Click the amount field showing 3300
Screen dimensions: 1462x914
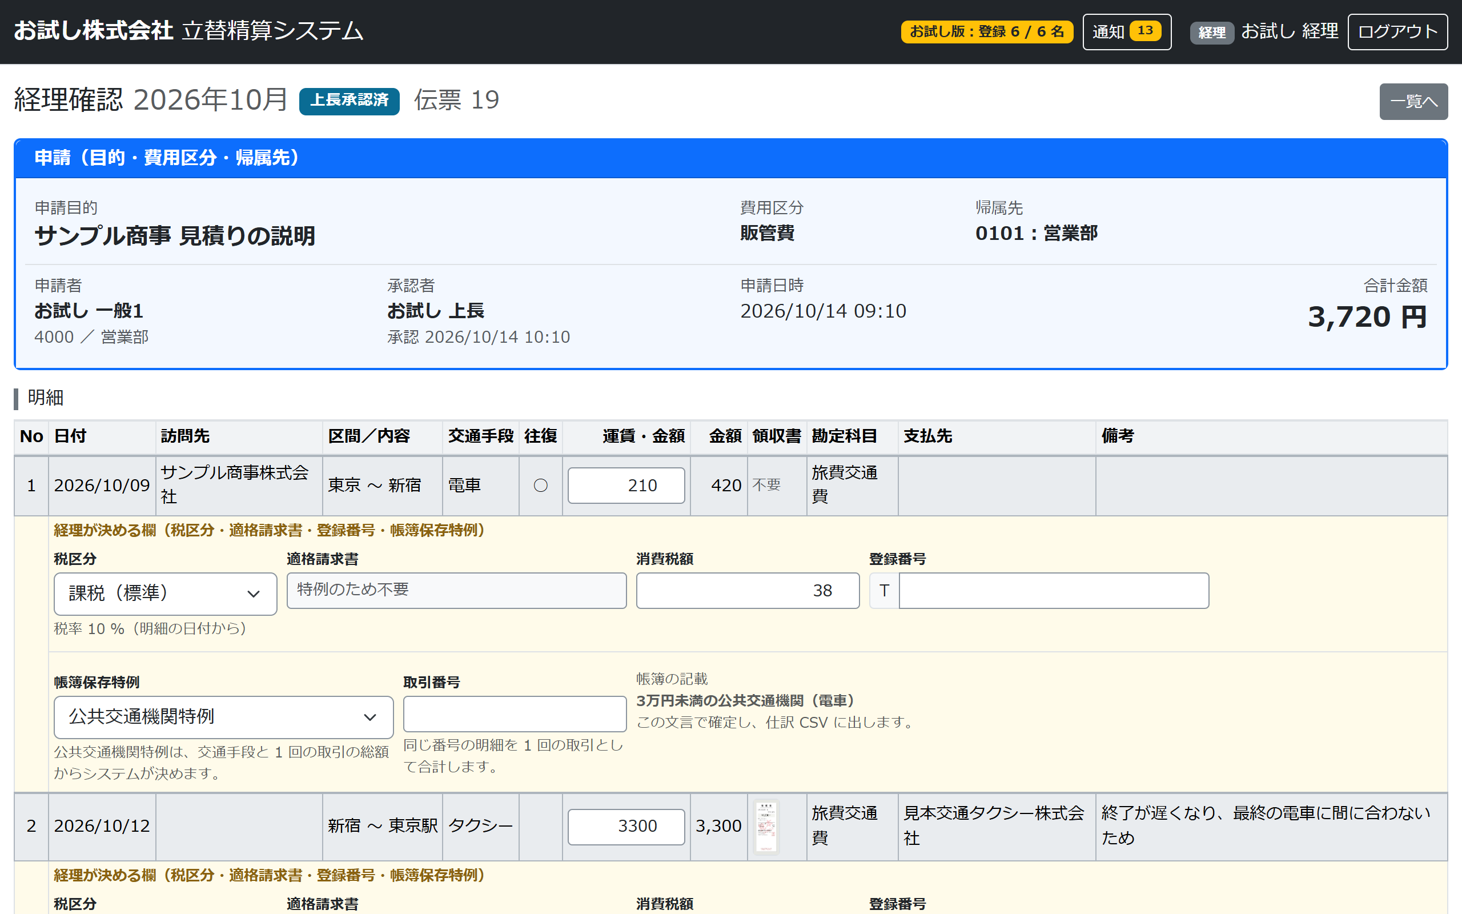click(x=626, y=827)
